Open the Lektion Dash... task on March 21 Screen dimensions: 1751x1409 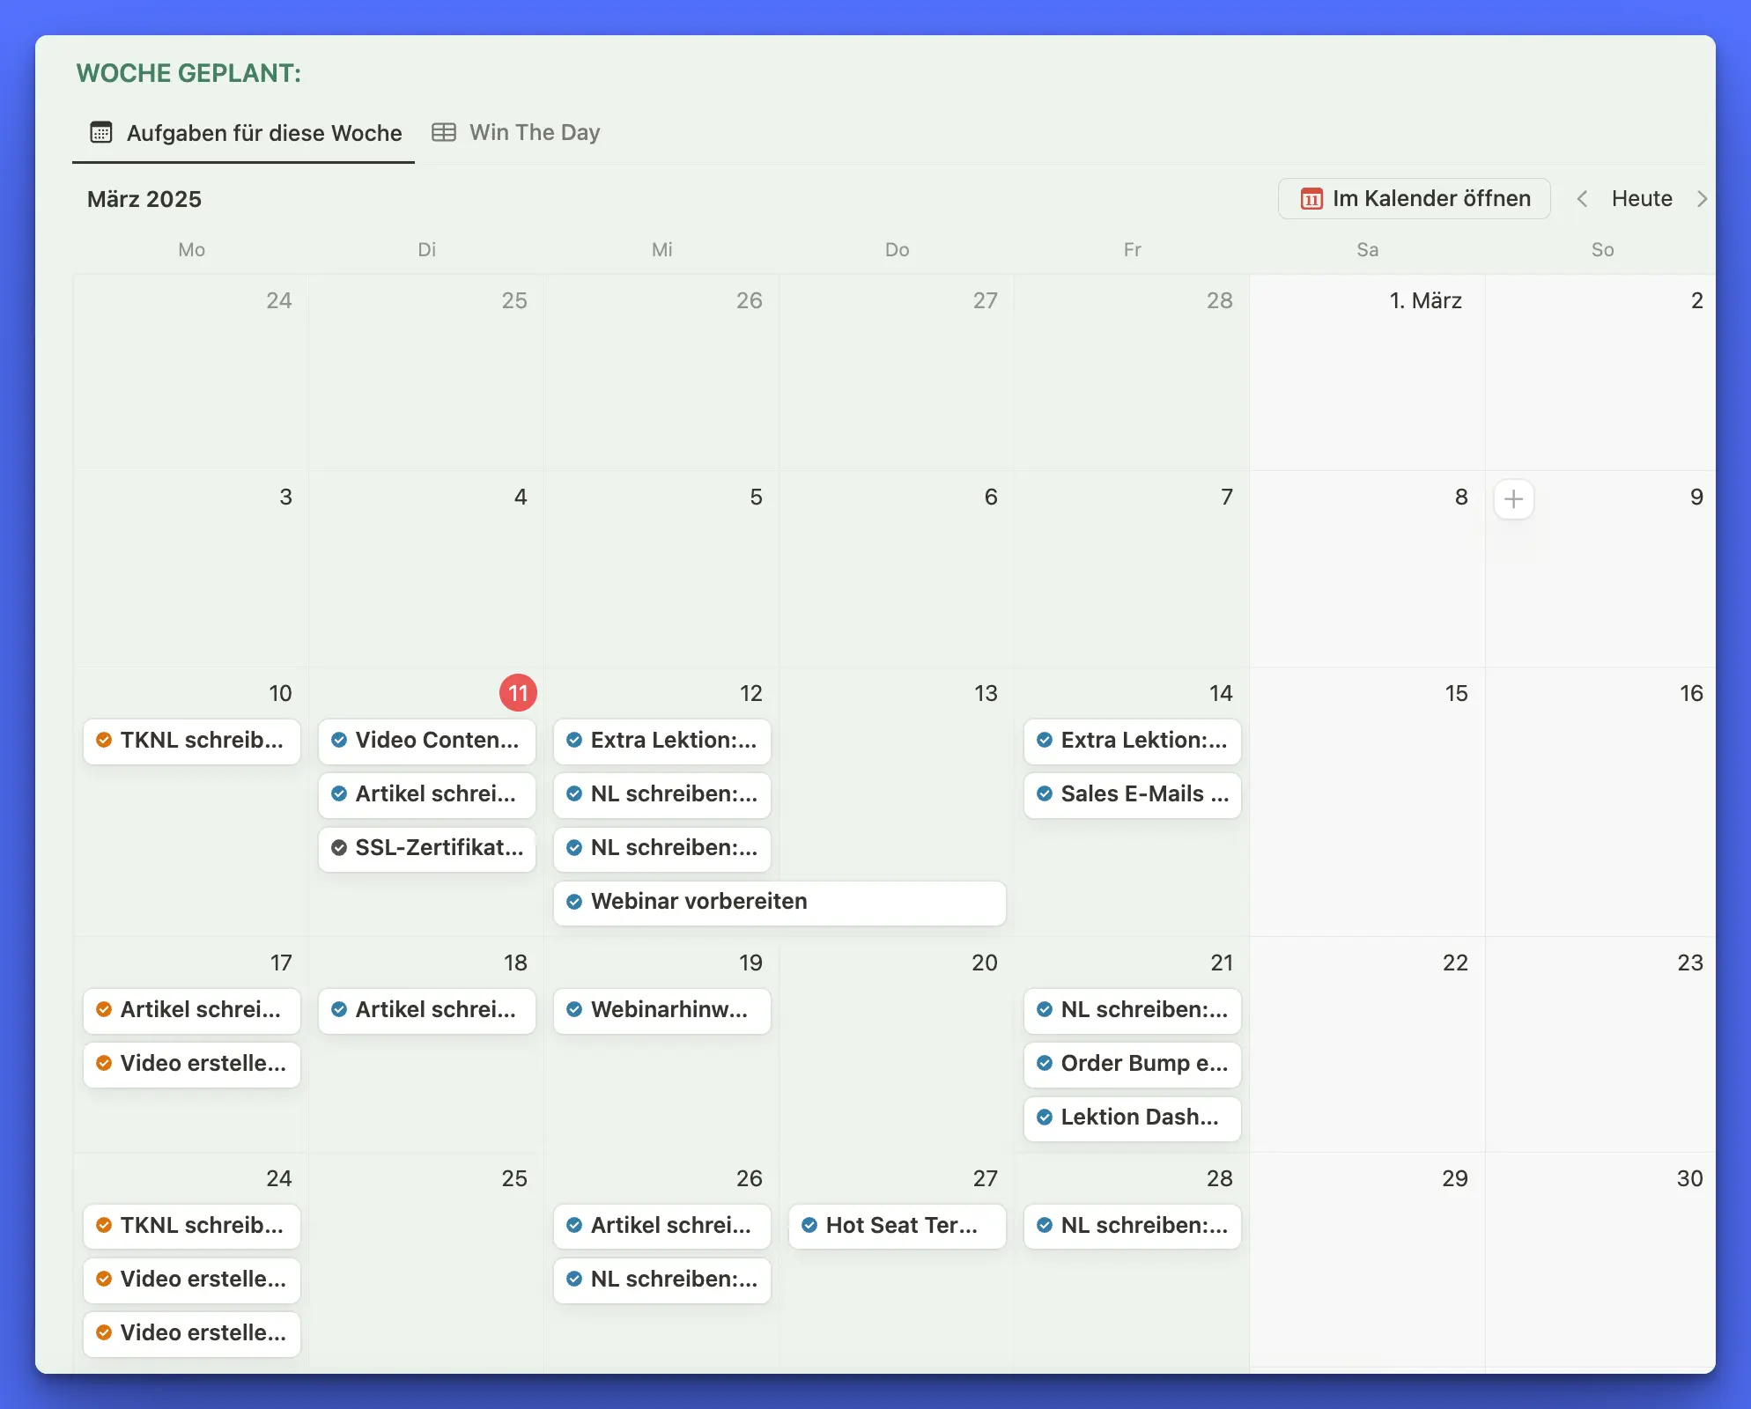(1138, 1118)
